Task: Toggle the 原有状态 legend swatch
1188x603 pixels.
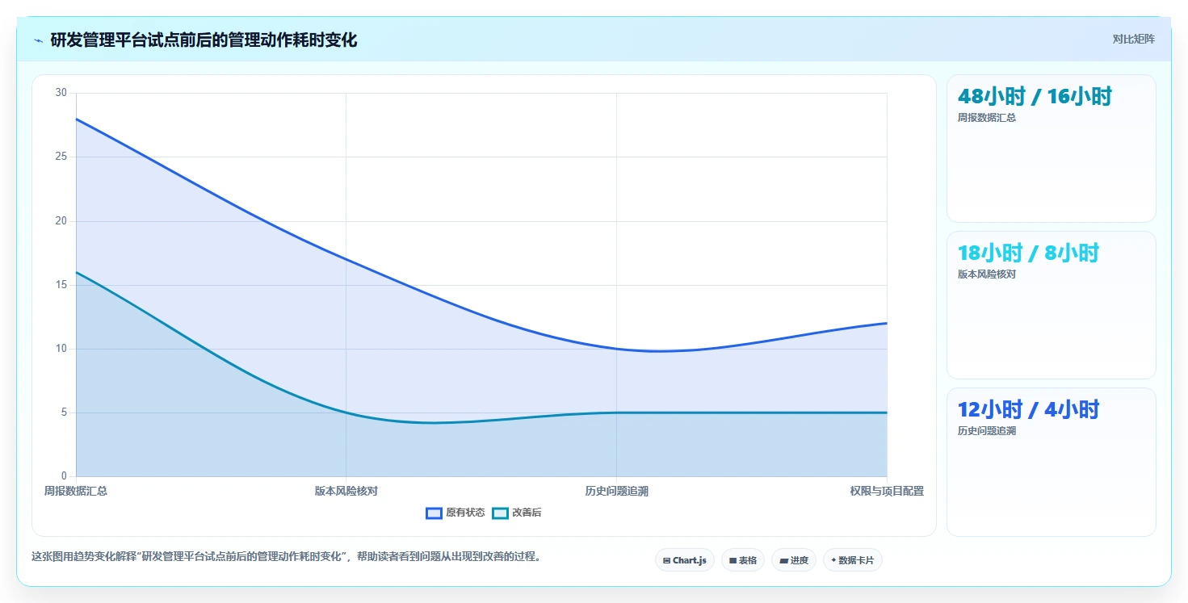Action: pyautogui.click(x=434, y=513)
